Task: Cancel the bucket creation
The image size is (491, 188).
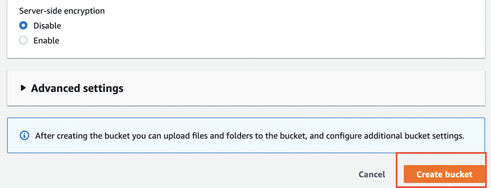Action: point(372,175)
